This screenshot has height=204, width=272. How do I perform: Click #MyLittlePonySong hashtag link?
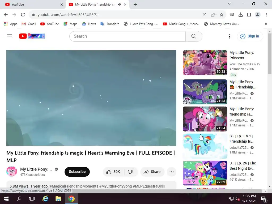pos(116,186)
